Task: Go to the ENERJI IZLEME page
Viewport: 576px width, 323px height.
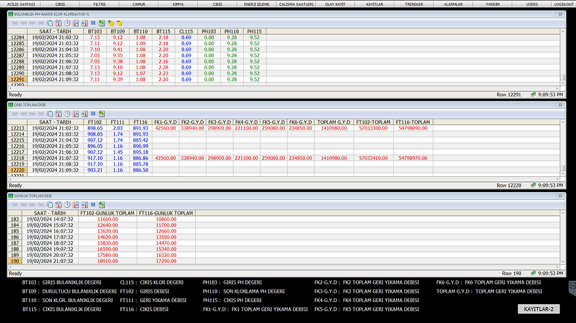Action: tap(257, 4)
